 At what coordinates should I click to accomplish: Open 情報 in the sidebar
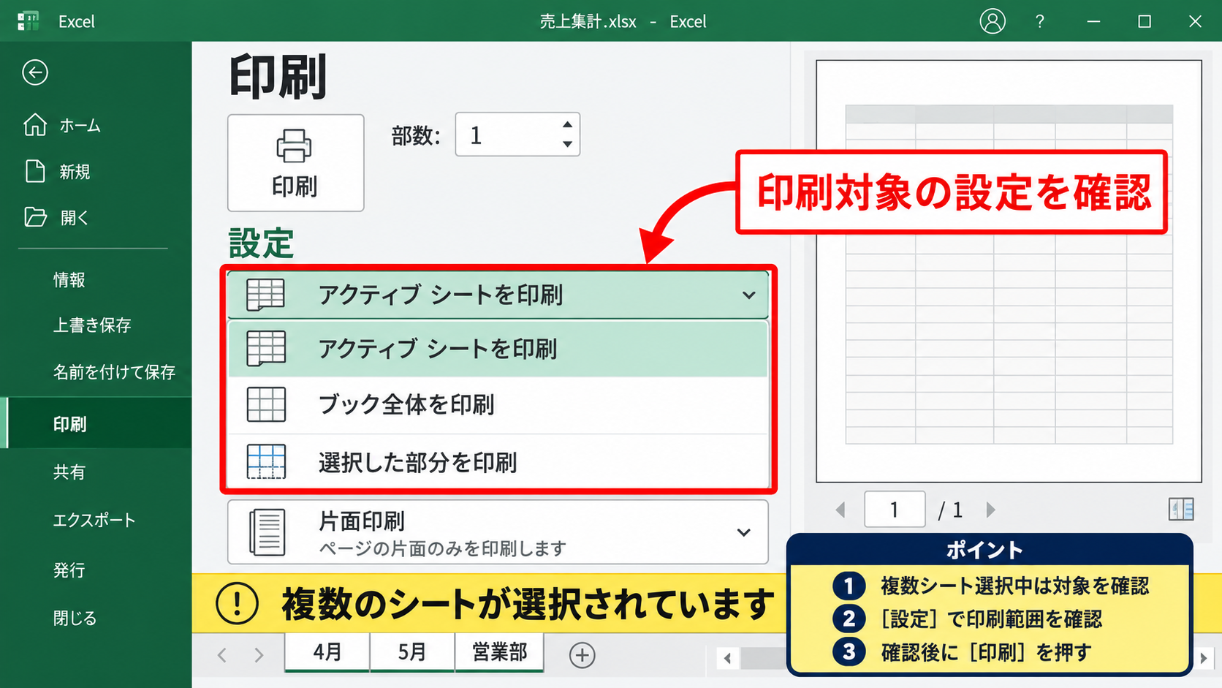(x=69, y=280)
